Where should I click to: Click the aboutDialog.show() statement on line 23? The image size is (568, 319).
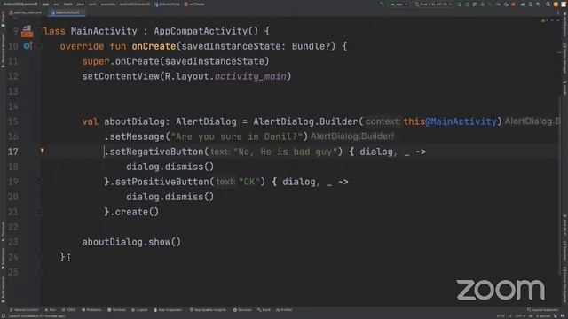point(131,242)
